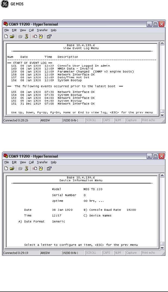The width and height of the screenshot is (168, 292).
Task: Click 'START OF EVENT LOG' header text
Action: 30,63
